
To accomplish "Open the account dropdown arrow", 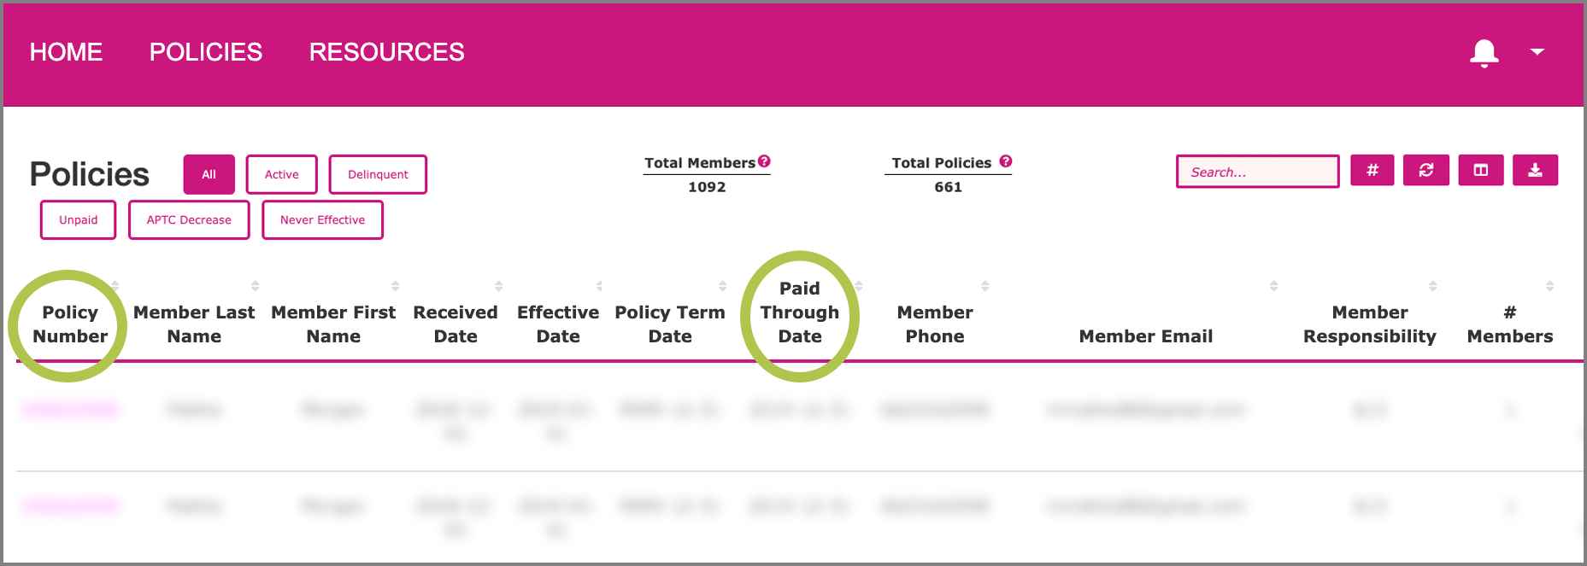I will [1537, 52].
